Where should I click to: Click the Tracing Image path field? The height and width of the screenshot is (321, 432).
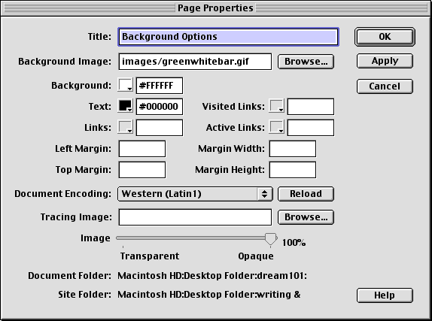195,217
